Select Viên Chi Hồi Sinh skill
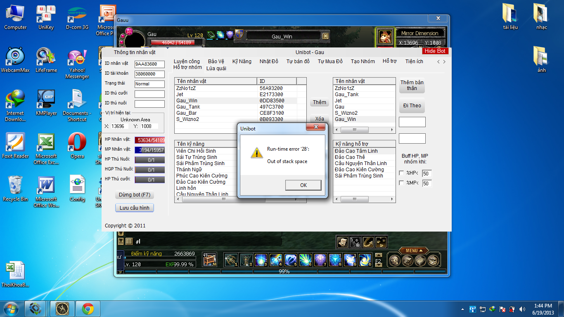The width and height of the screenshot is (564, 317). tap(206, 151)
